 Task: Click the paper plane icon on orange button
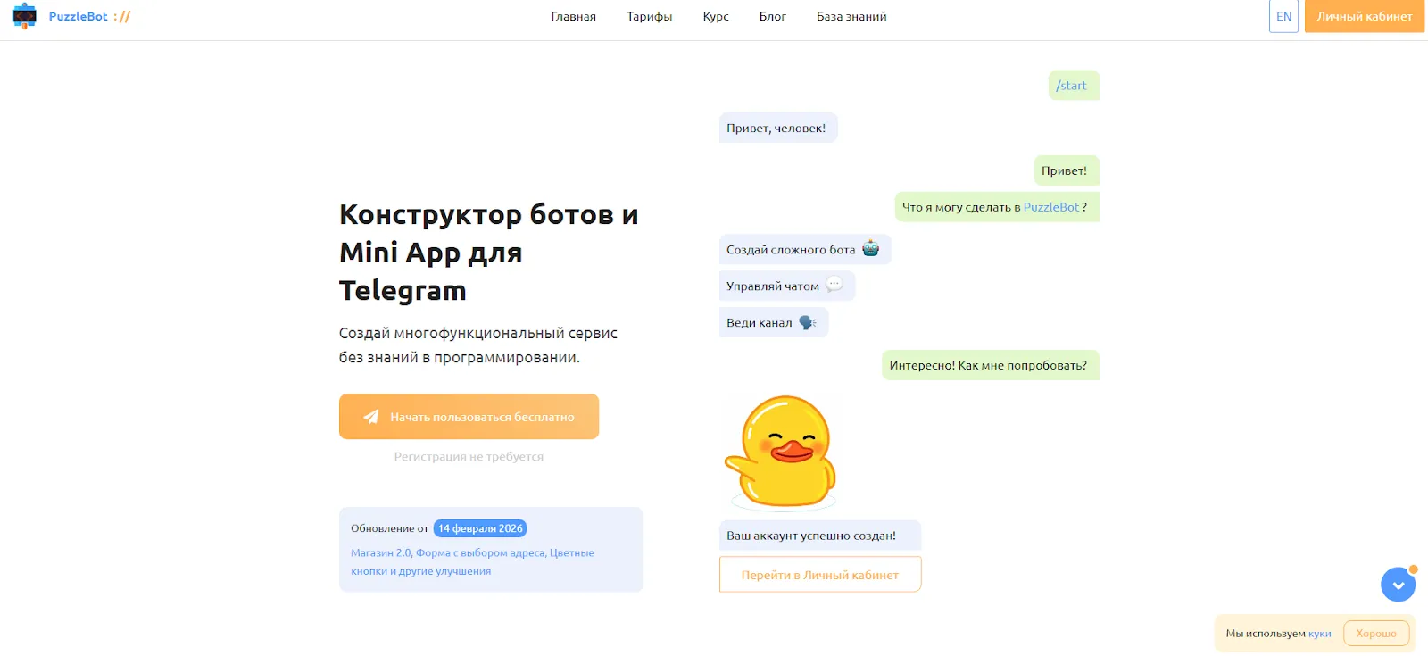coord(371,417)
